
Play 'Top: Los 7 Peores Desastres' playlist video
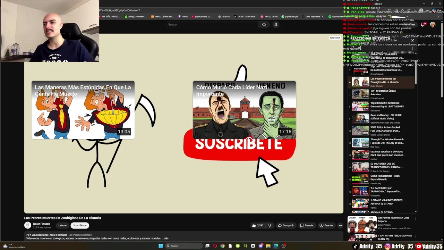click(x=382, y=70)
